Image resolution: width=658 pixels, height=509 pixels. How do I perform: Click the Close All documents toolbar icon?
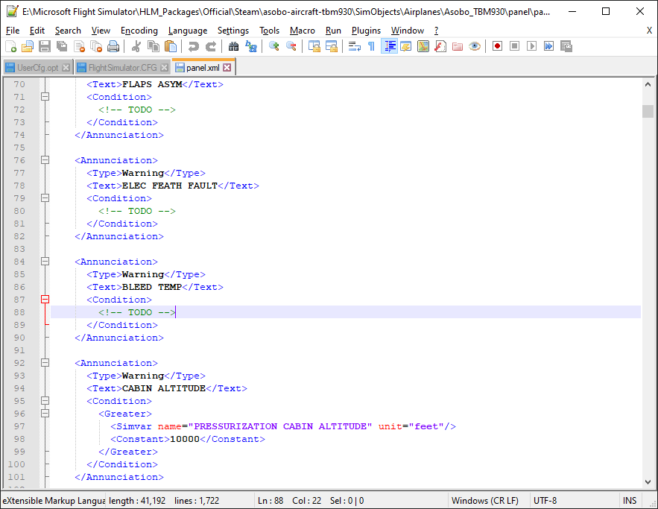[x=96, y=46]
